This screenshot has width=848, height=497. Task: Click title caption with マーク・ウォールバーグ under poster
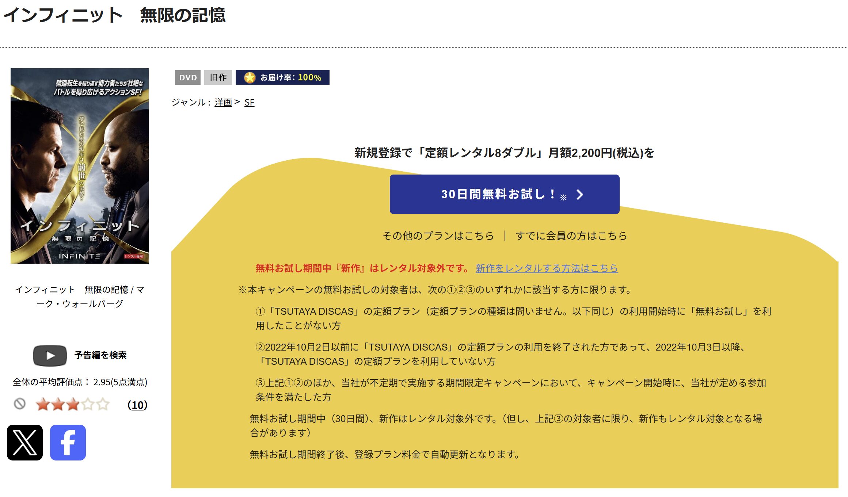point(80,297)
